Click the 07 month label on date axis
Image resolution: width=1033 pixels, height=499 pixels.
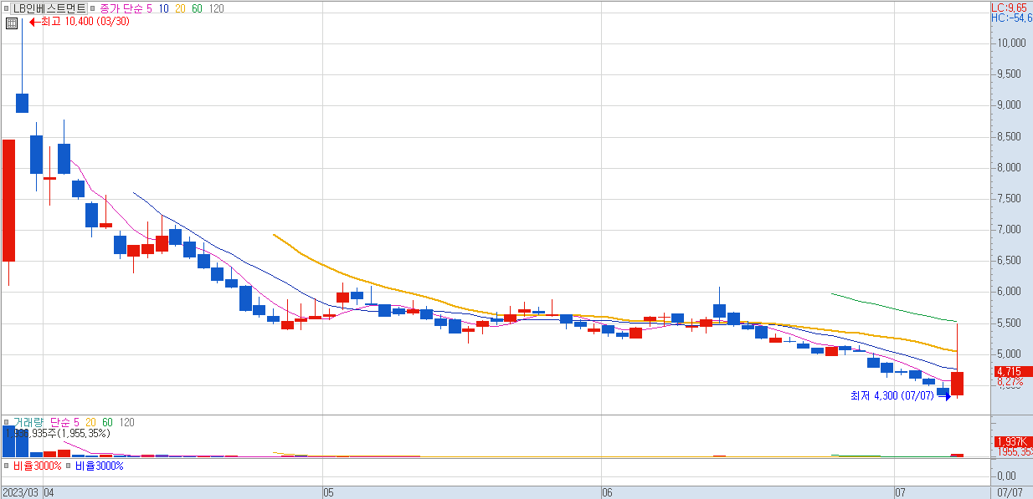pos(901,493)
